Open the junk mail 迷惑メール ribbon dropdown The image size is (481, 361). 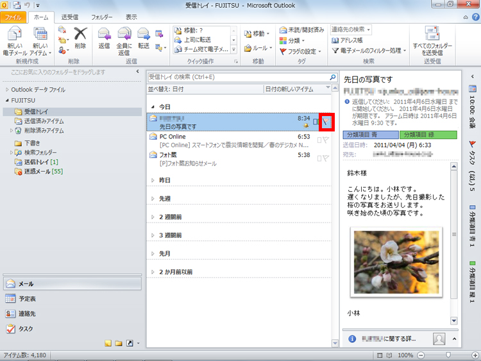pyautogui.click(x=63, y=49)
